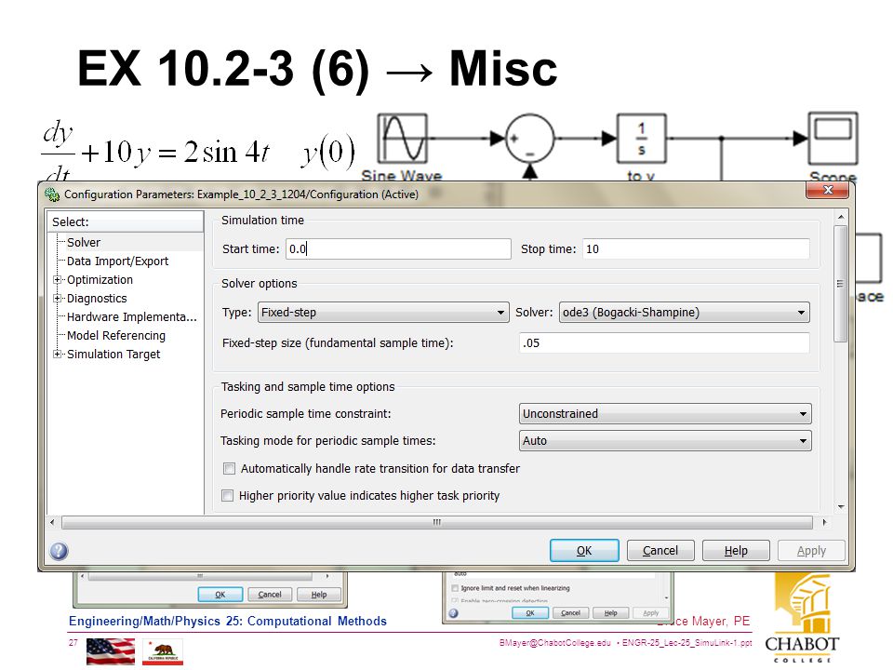Click the Fixed-step size input field
The width and height of the screenshot is (893, 670).
[664, 343]
